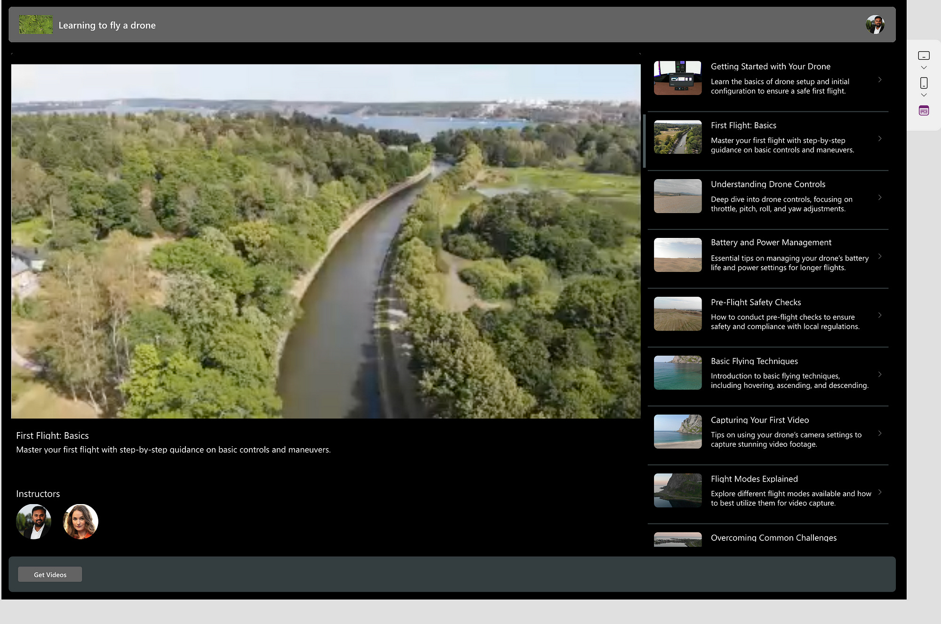941x624 pixels.
Task: Select First Flight: Basics list thumbnail
Action: pos(678,137)
